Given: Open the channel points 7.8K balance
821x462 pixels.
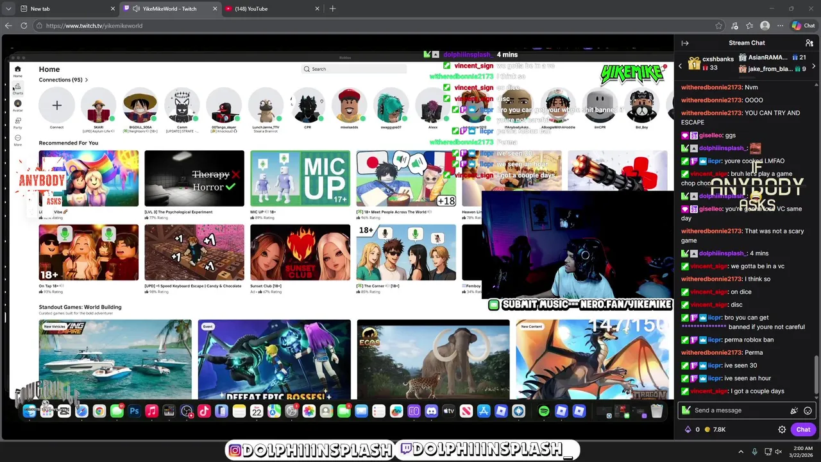Looking at the screenshot, I should (x=715, y=430).
